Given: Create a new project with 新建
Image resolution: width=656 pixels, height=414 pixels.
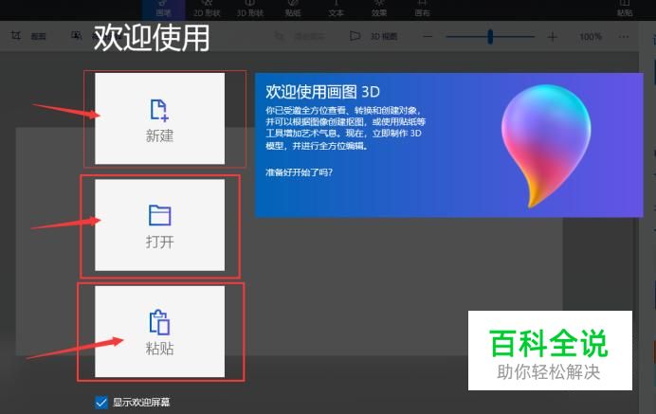Looking at the screenshot, I should [x=159, y=118].
